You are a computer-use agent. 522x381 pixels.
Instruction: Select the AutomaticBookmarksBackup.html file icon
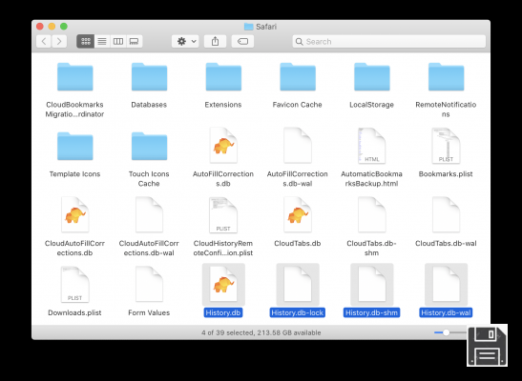[372, 146]
